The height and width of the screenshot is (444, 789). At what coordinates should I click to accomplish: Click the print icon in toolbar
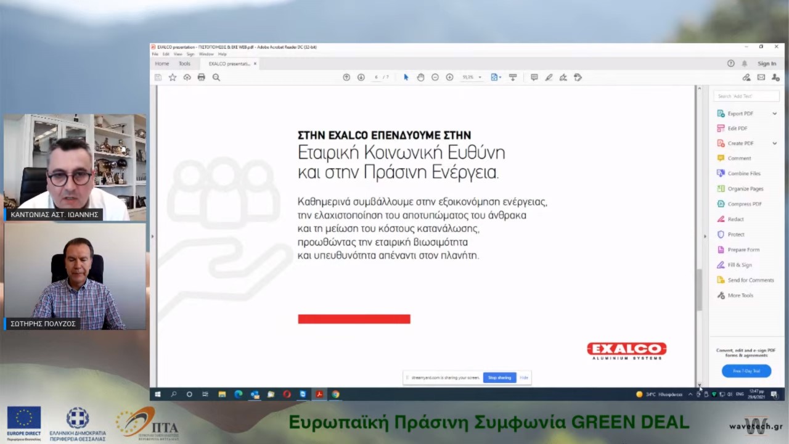[x=201, y=77]
